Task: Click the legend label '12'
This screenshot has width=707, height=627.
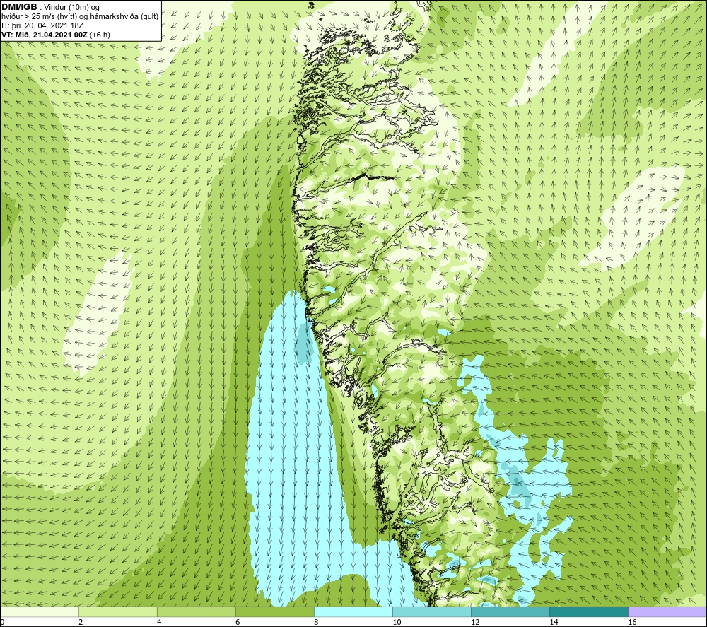Action: tap(475, 623)
